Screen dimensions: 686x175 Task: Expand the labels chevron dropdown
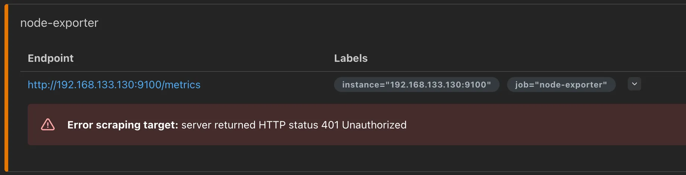coord(634,84)
